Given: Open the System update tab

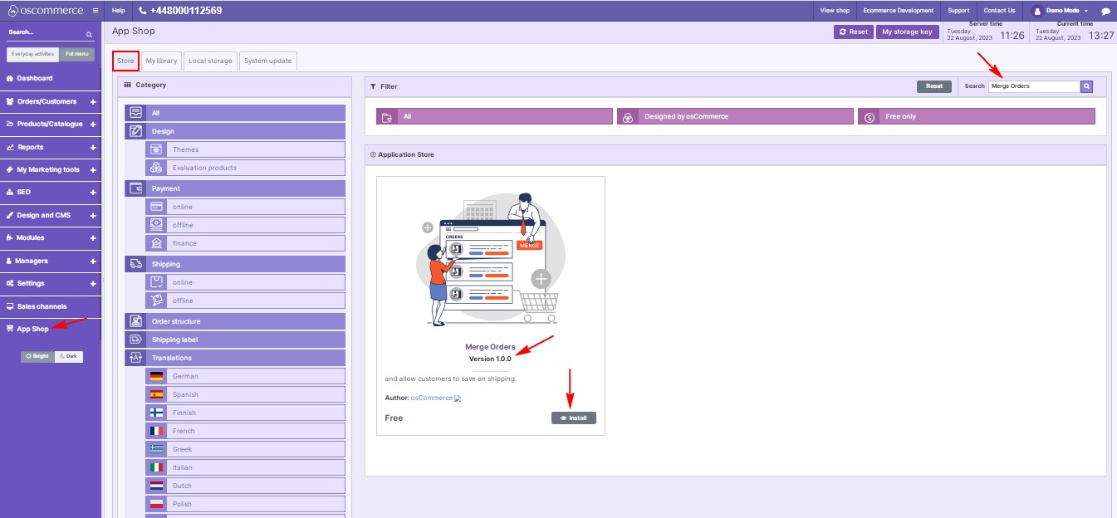Looking at the screenshot, I should tap(267, 61).
